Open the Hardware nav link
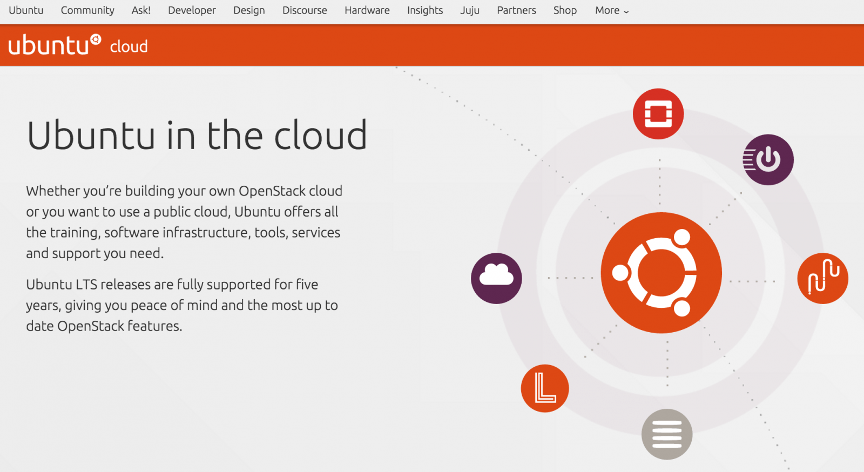The image size is (864, 472). [x=367, y=11]
